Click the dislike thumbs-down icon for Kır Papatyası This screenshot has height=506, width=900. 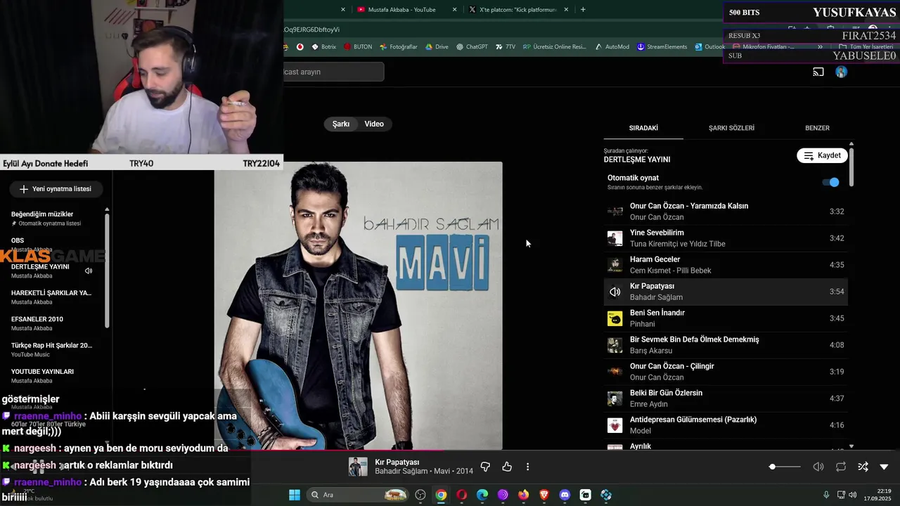pos(485,467)
